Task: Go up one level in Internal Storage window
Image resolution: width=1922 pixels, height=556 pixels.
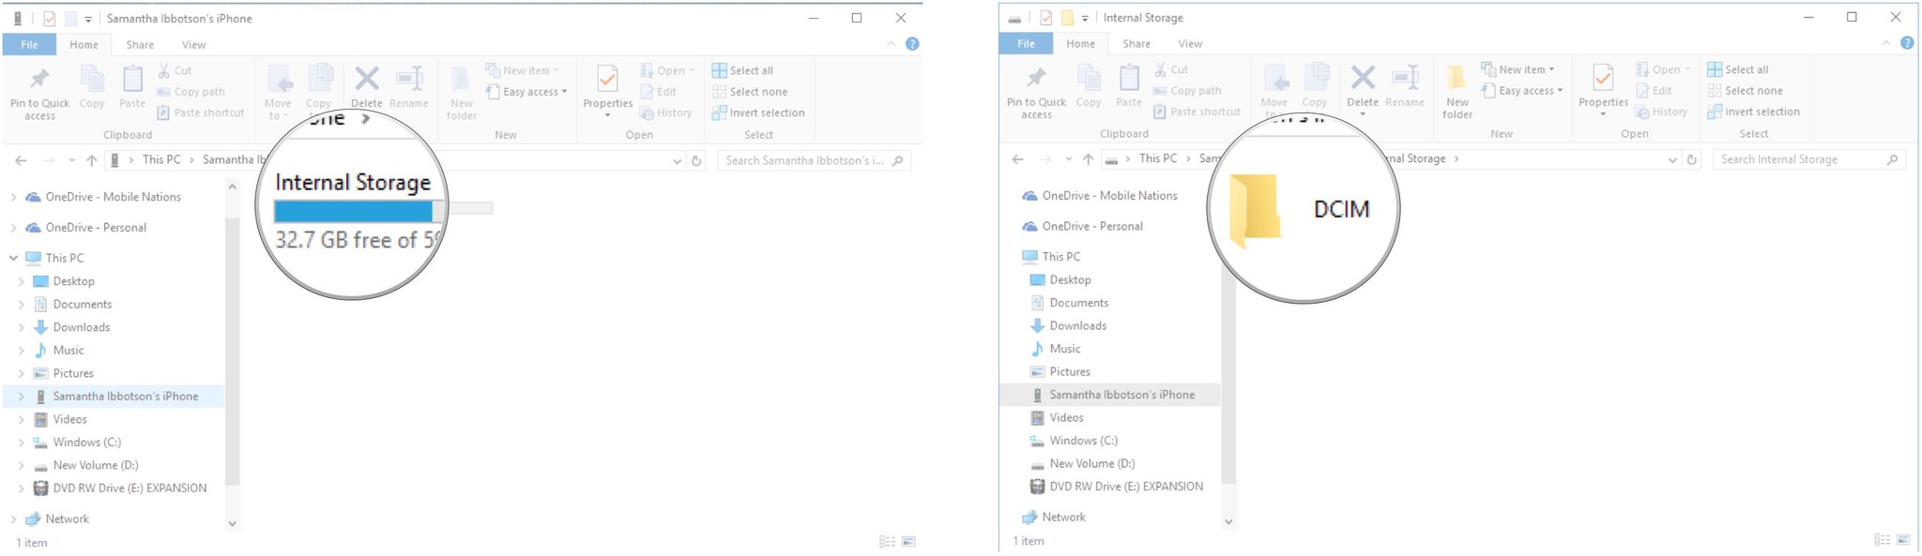Action: (1088, 159)
